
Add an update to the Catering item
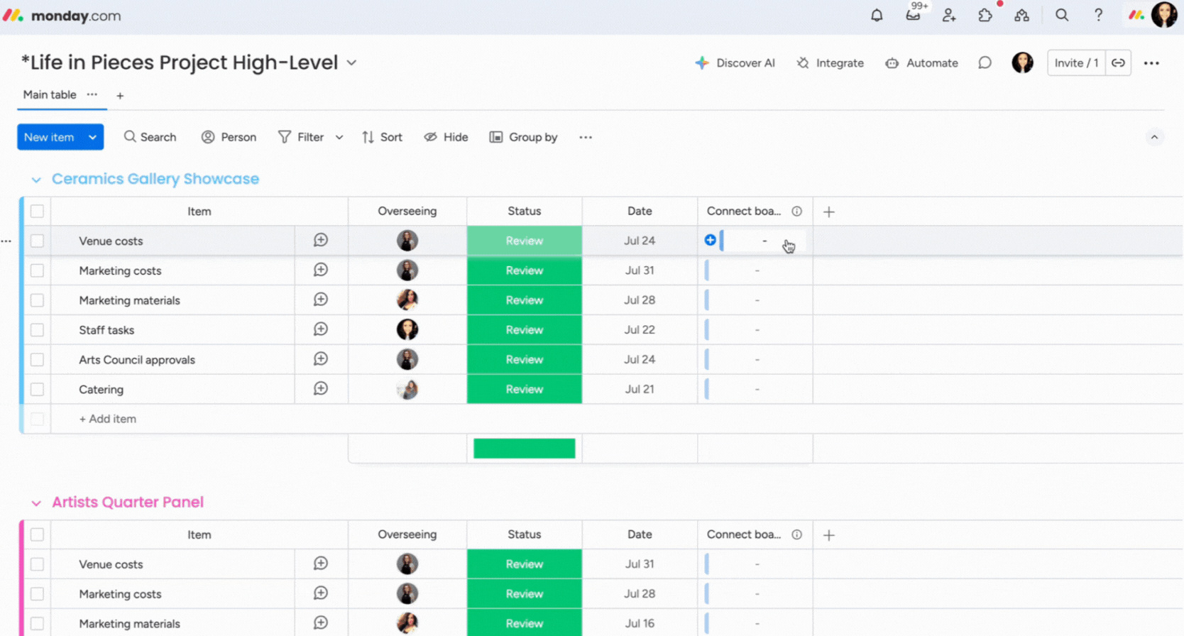point(321,389)
